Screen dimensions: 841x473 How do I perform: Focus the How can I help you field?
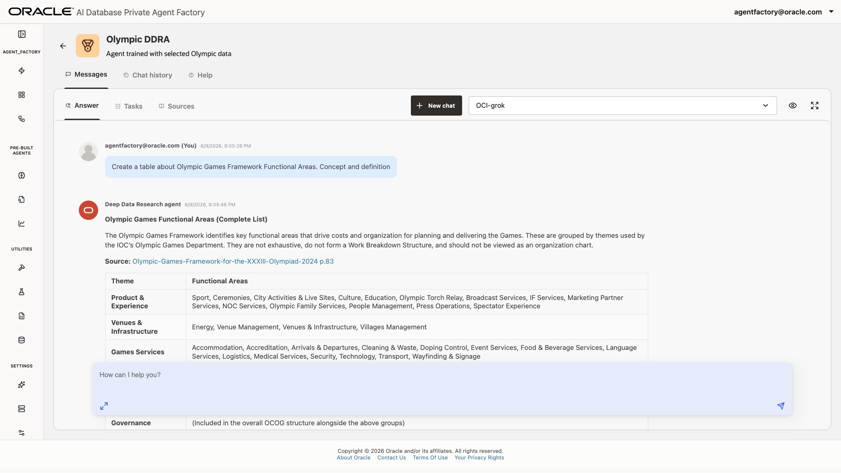(442, 381)
